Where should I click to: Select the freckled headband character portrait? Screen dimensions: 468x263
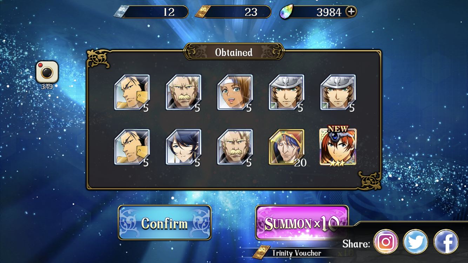tap(235, 92)
